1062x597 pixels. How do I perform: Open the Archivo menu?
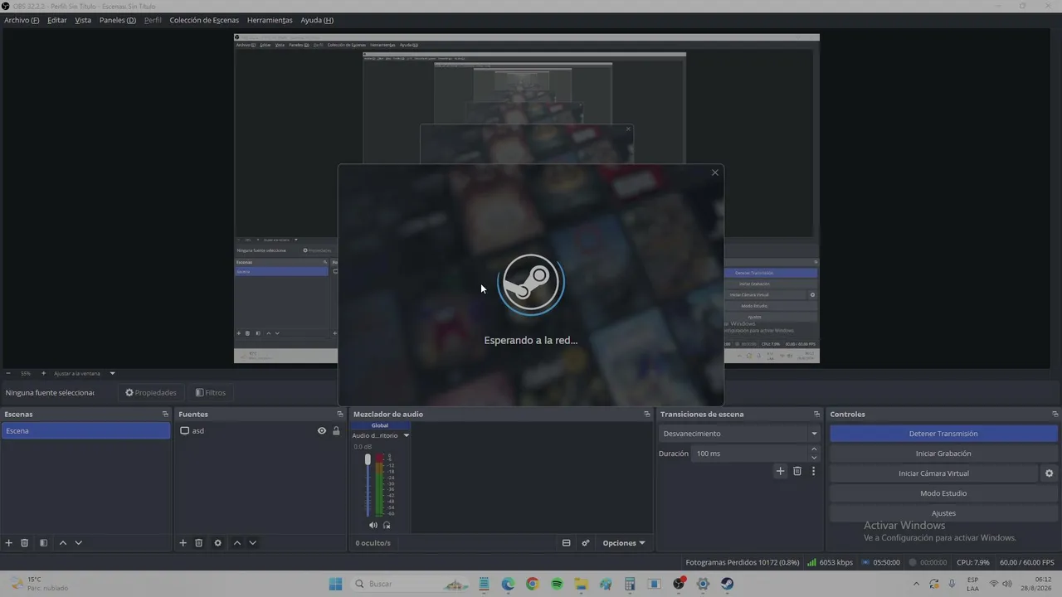(x=22, y=20)
